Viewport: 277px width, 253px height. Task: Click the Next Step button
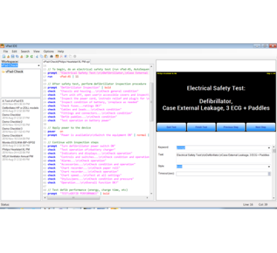point(261,127)
